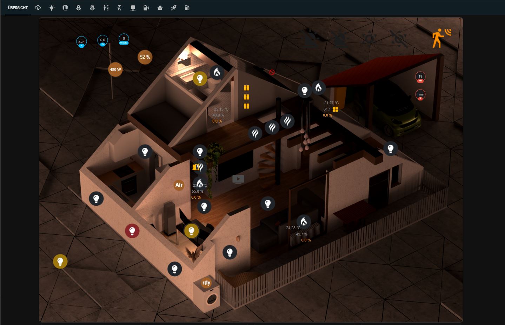Open the plant monitoring flower icon
This screenshot has width=505, height=325.
pos(79,8)
